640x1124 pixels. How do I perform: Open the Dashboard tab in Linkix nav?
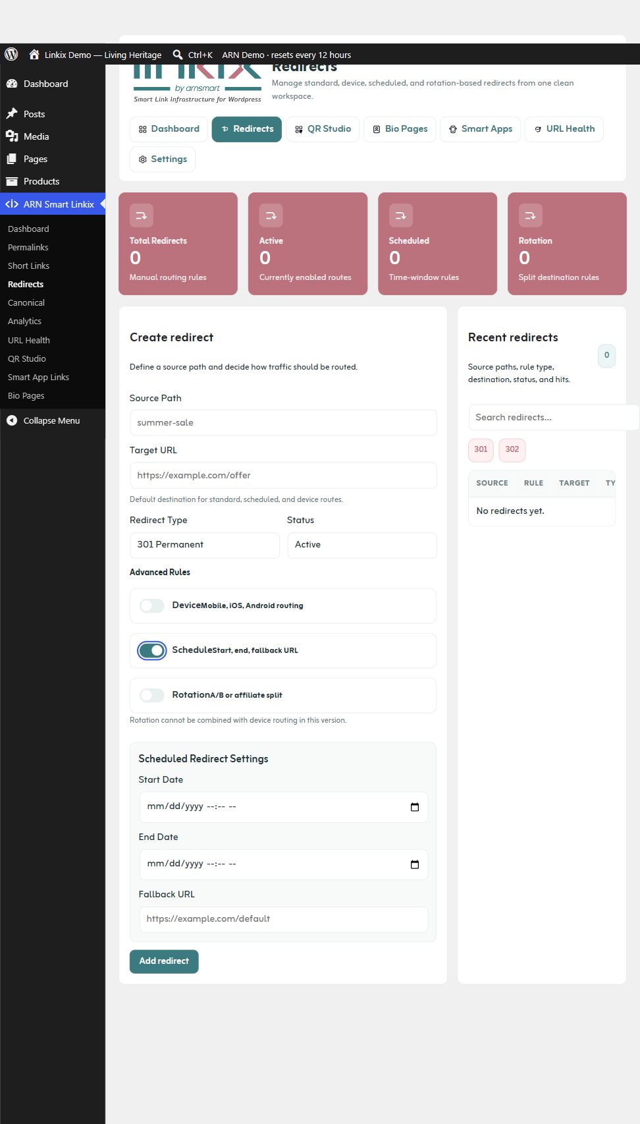(x=169, y=129)
